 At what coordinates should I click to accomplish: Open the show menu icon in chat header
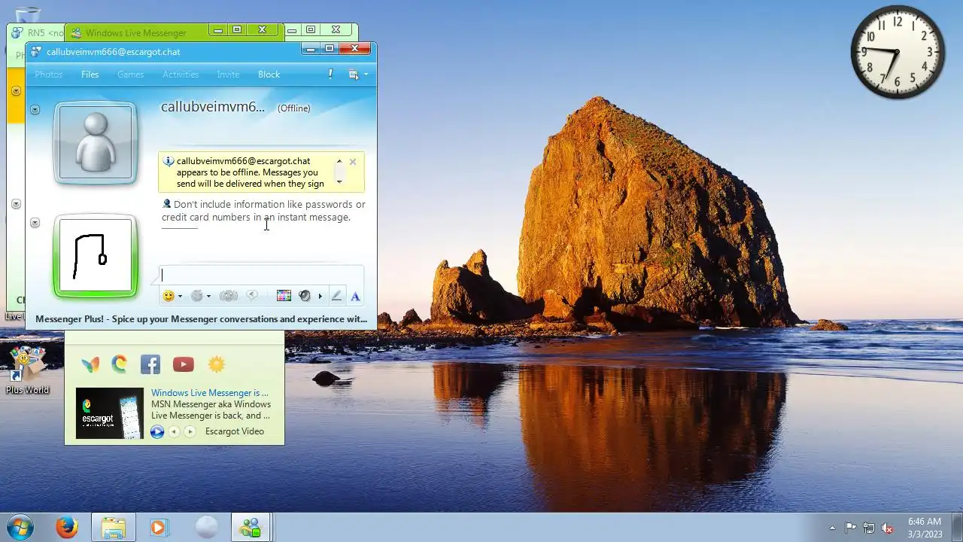pyautogui.click(x=354, y=74)
